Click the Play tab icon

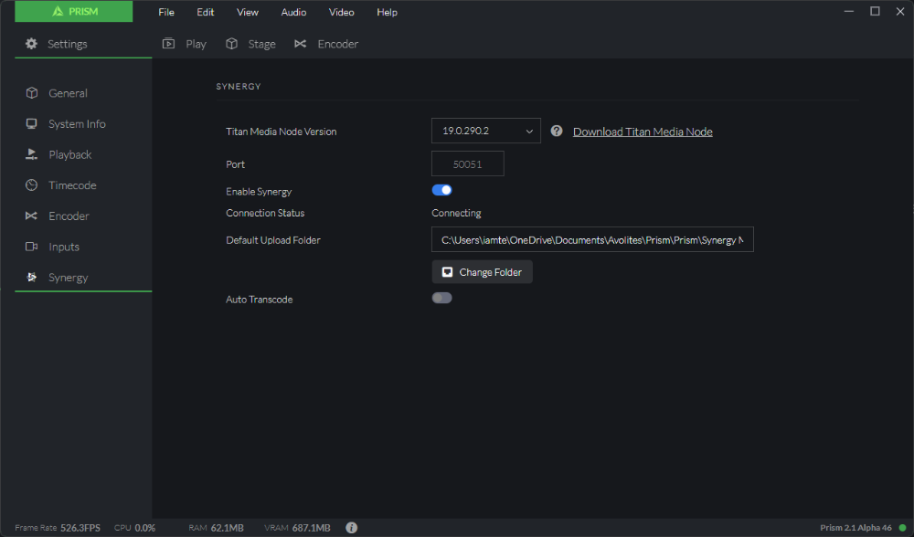pos(168,44)
